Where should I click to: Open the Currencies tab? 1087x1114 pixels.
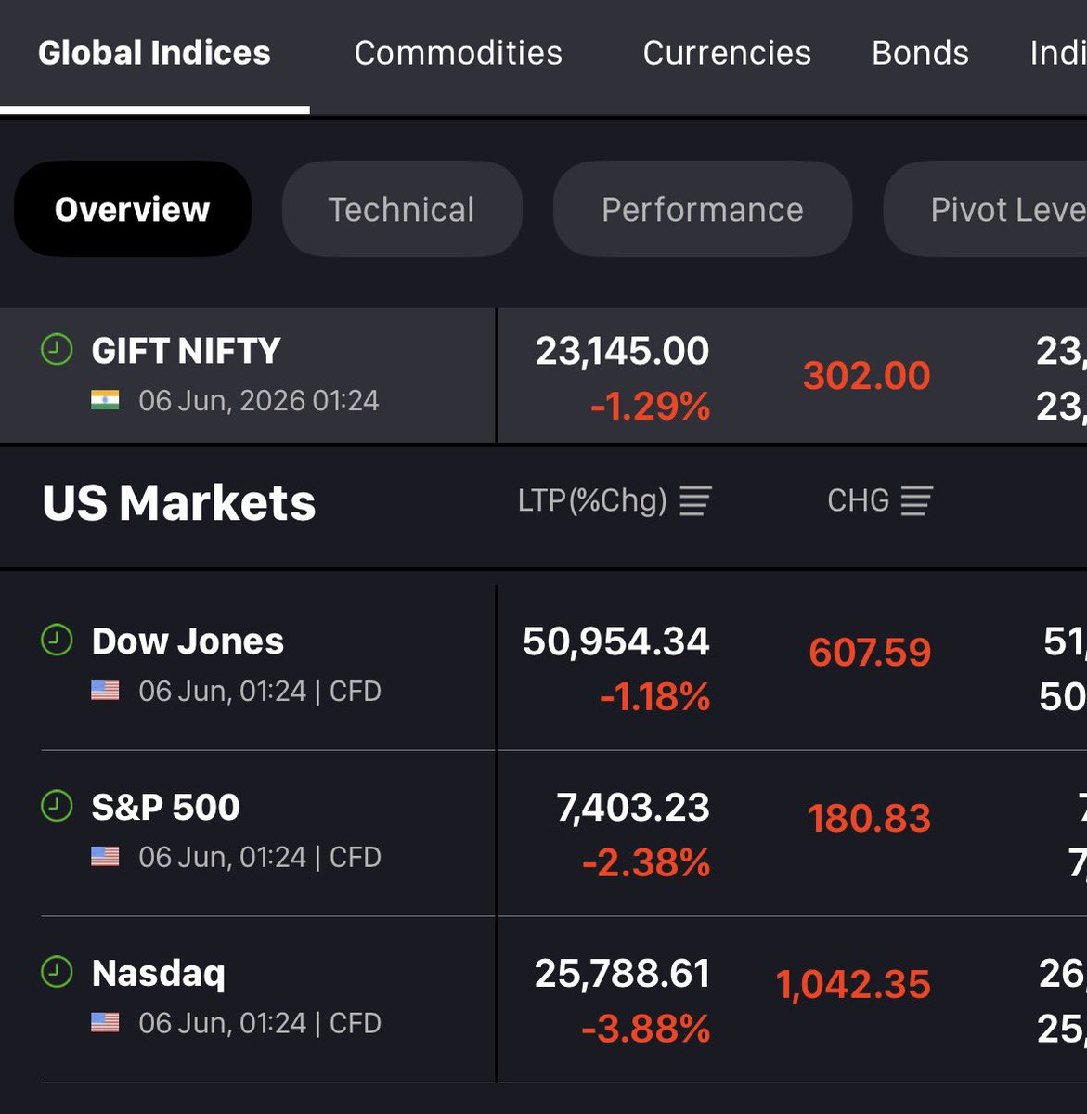727,53
